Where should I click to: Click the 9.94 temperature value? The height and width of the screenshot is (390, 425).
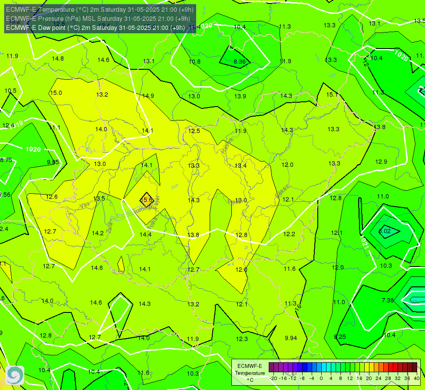291,338
